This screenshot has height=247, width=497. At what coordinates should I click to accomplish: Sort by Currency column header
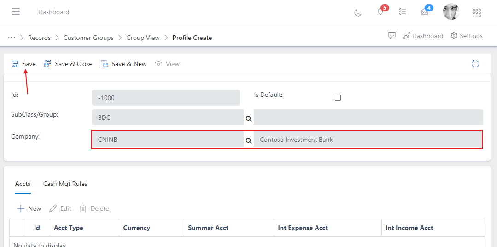152,228
